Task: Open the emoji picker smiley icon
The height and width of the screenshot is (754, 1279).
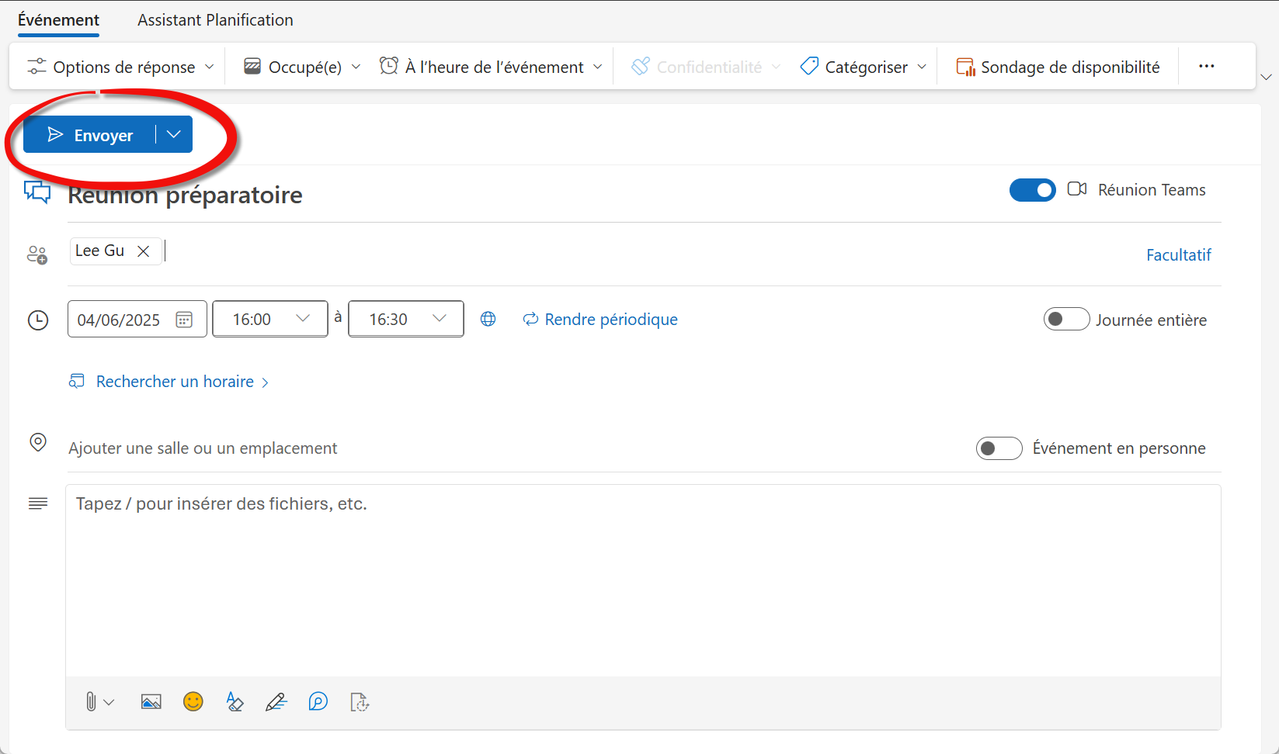Action: pyautogui.click(x=193, y=702)
